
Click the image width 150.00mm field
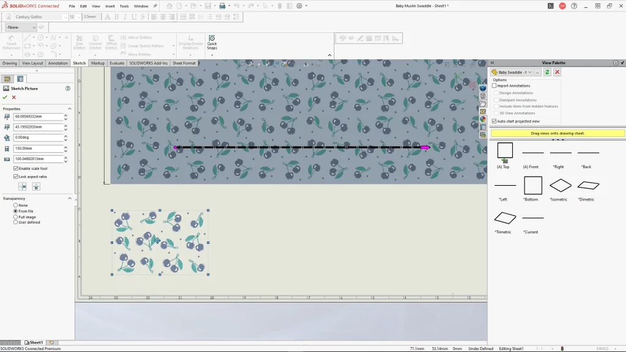(39, 148)
